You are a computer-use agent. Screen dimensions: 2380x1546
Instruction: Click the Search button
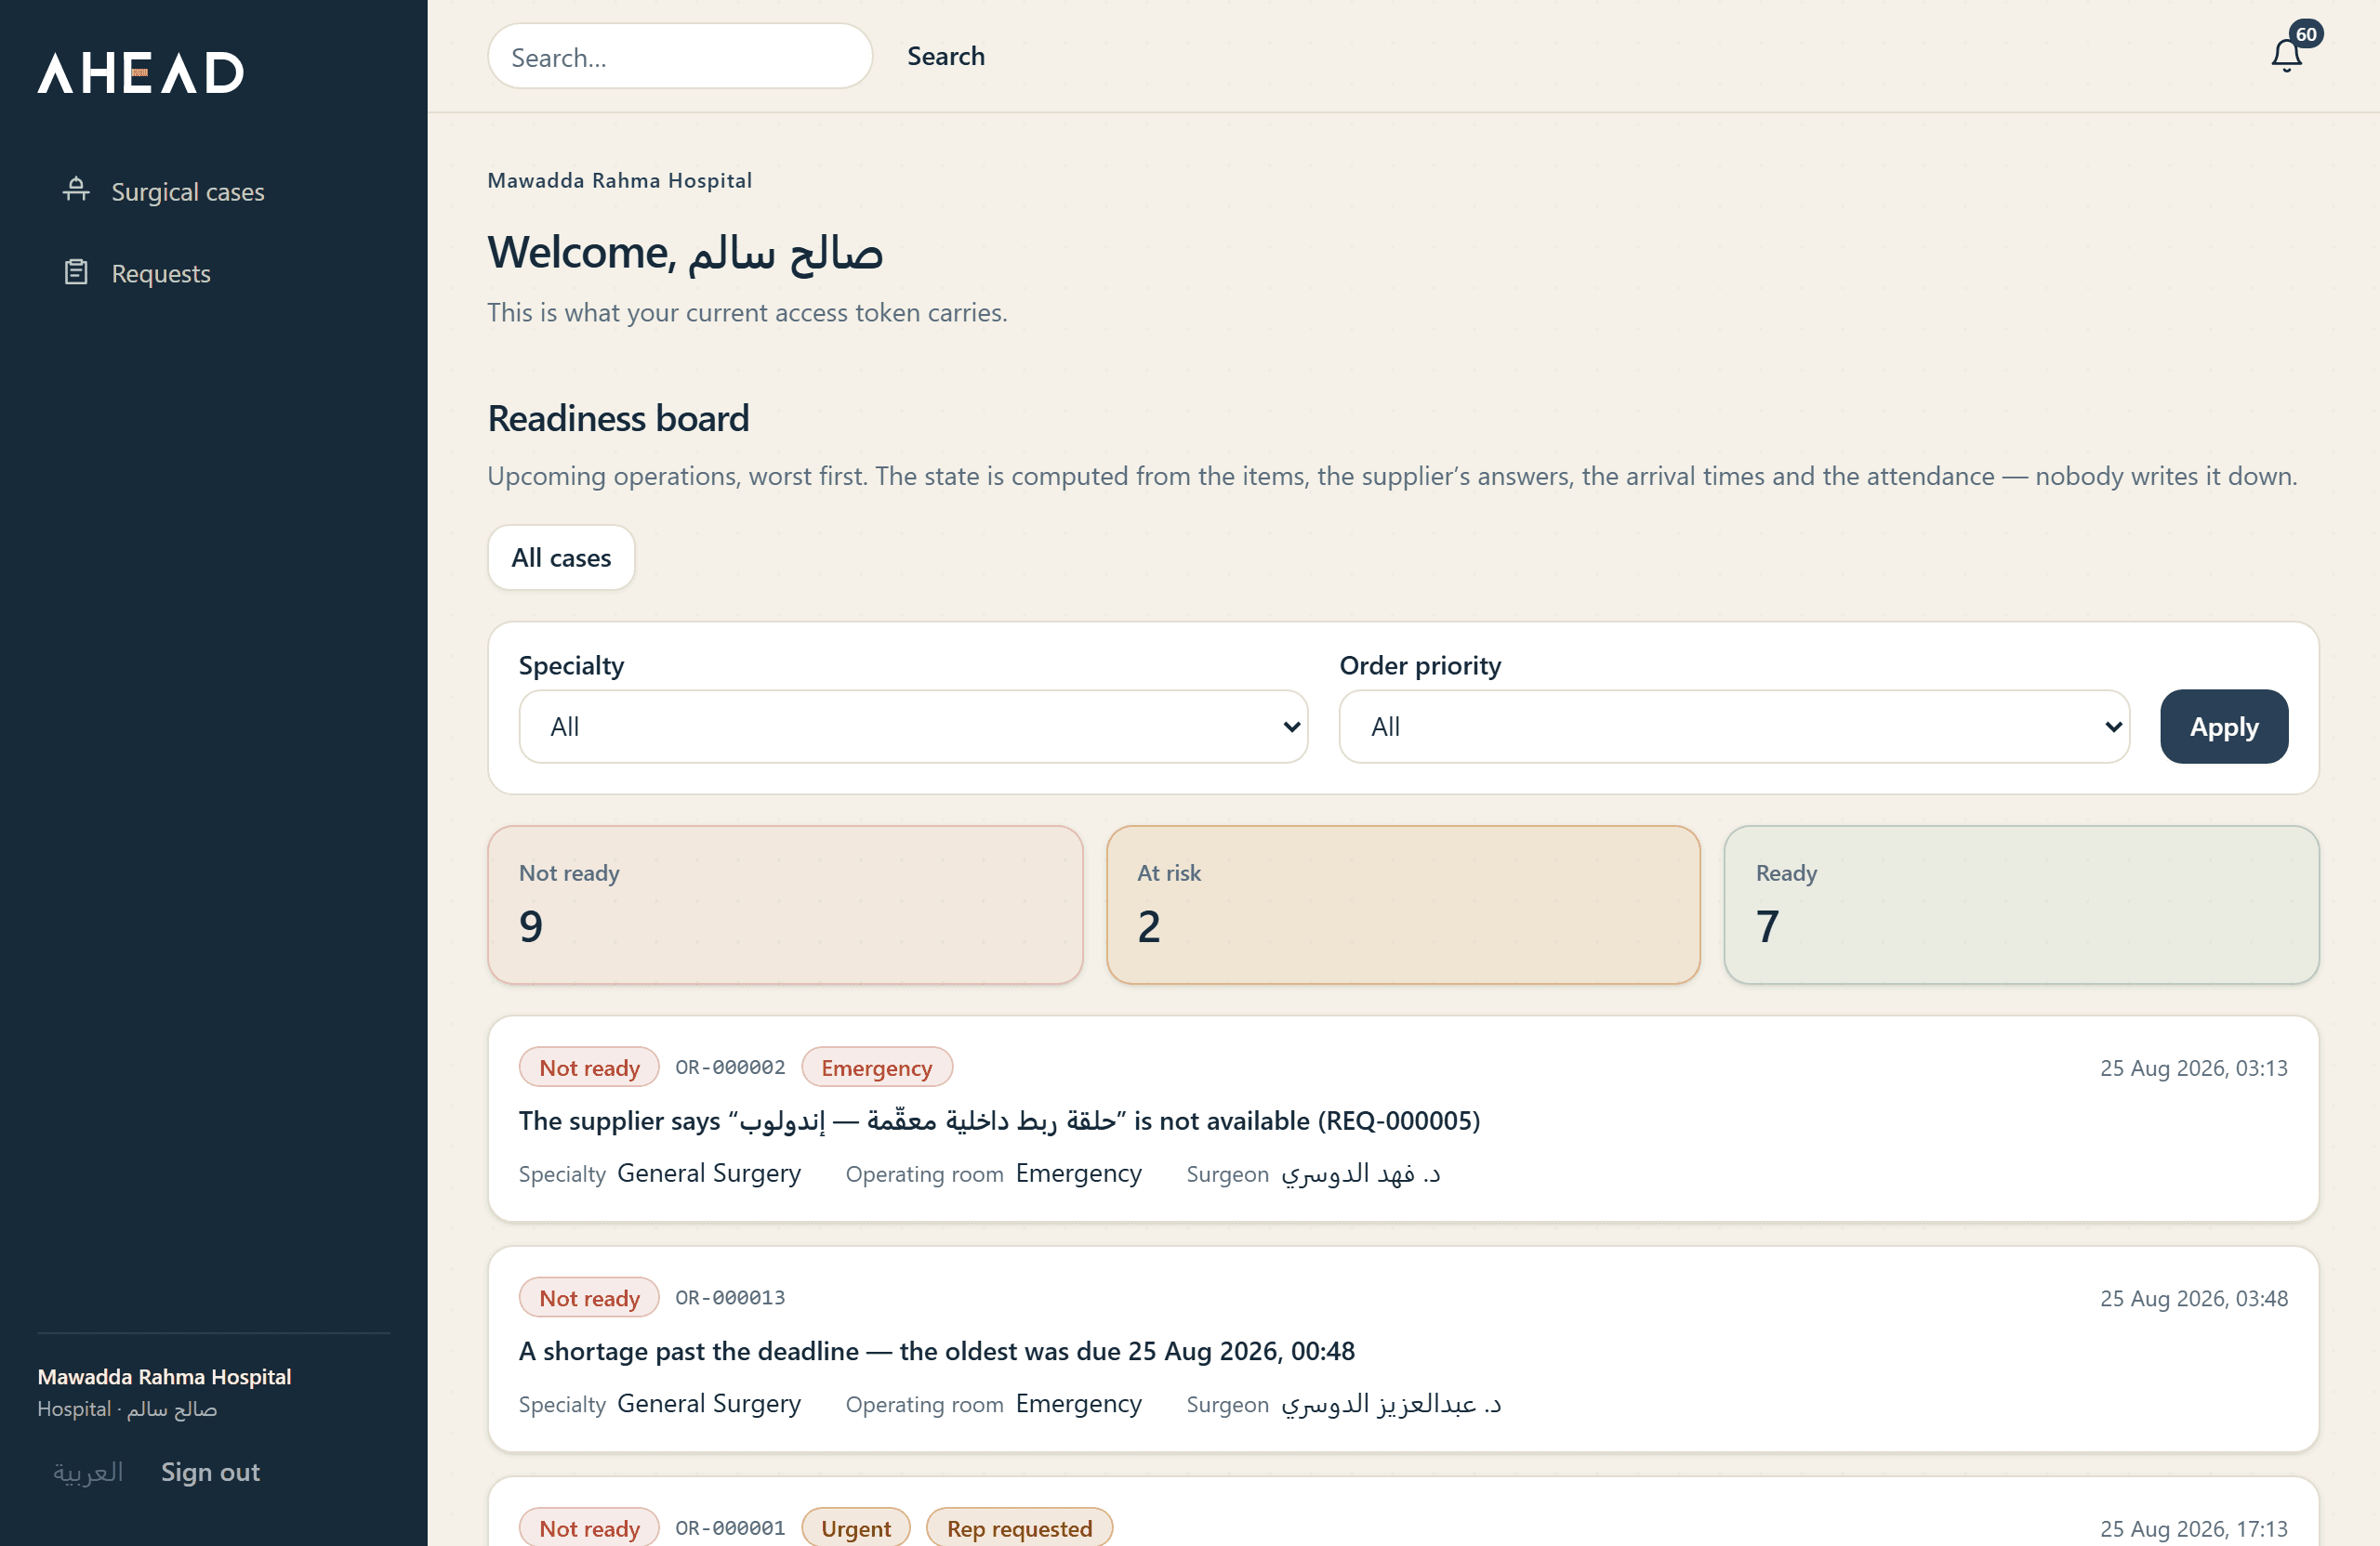point(945,56)
